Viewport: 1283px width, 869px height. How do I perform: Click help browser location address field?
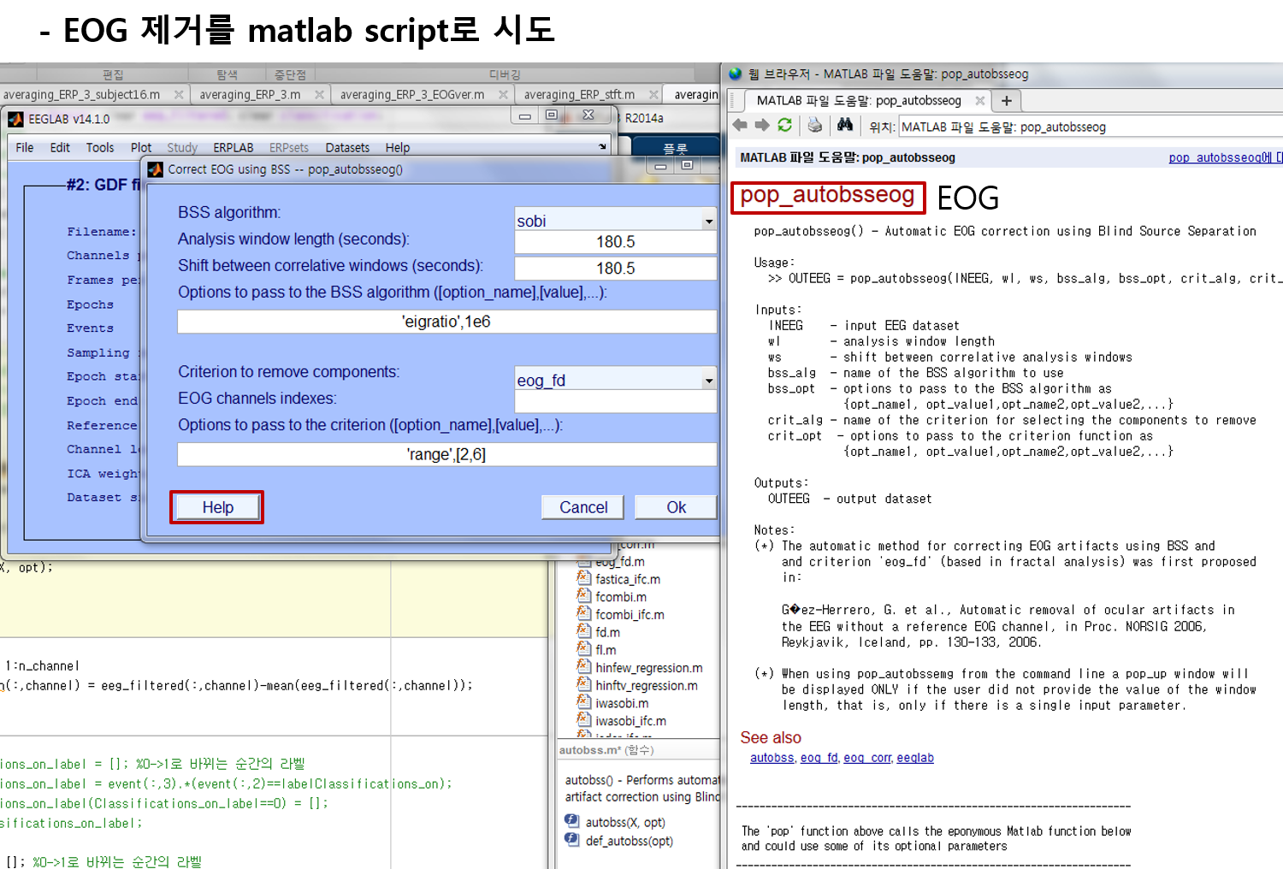1091,127
